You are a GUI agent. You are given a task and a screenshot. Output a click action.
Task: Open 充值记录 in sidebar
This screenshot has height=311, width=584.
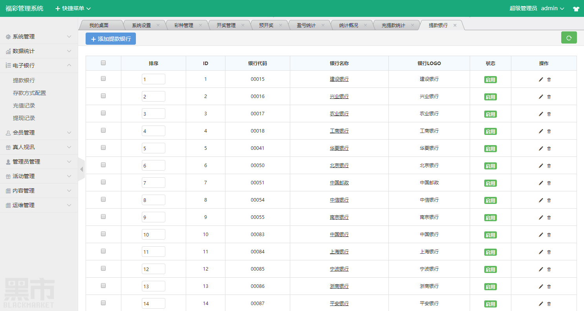(x=24, y=105)
